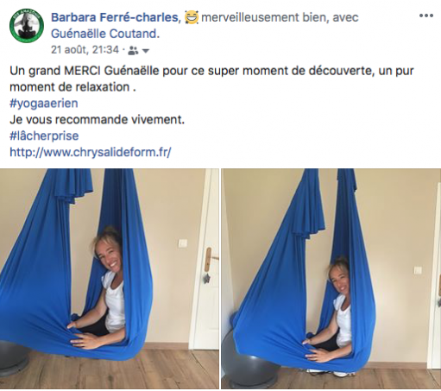
Task: Click the laughing emoji feeling icon
Action: 192,17
